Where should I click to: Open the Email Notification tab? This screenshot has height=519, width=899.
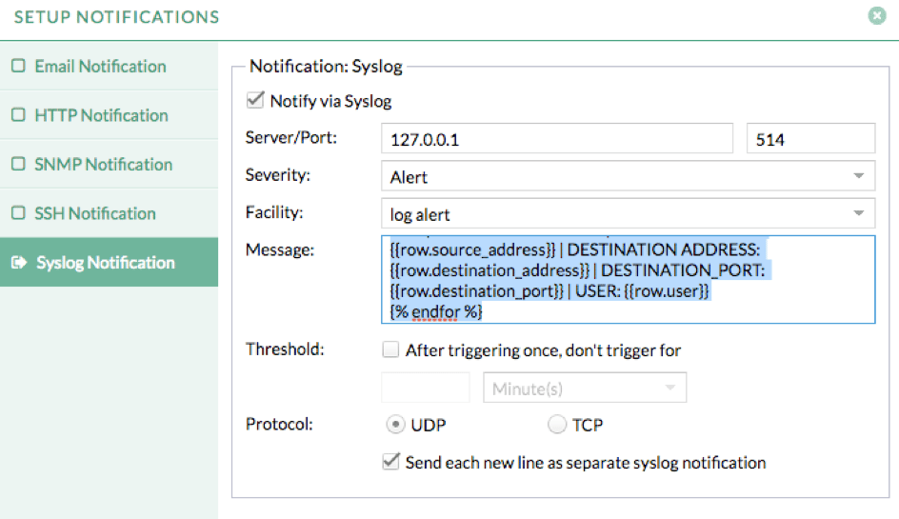tap(100, 67)
